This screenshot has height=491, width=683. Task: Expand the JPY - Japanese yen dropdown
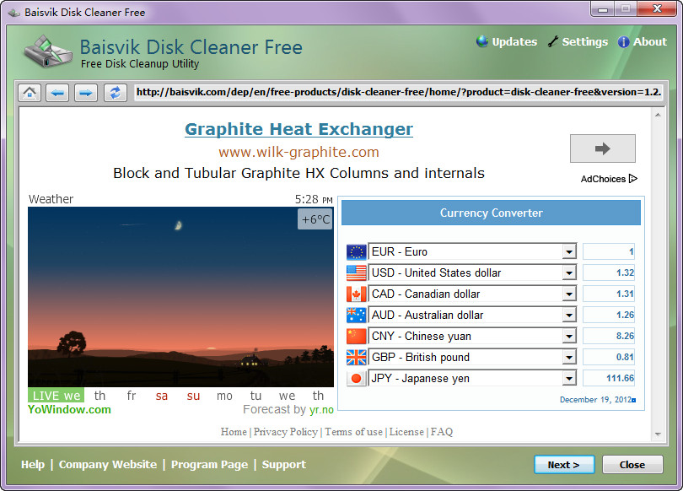click(x=569, y=378)
